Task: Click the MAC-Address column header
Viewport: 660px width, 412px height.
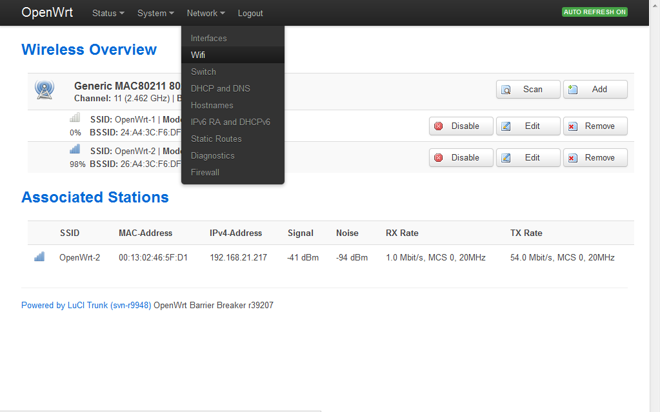Action: point(145,233)
